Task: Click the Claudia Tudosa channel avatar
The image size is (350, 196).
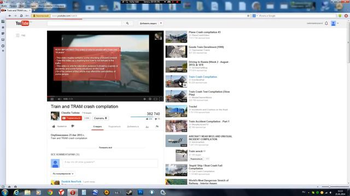Action: pyautogui.click(x=55, y=116)
